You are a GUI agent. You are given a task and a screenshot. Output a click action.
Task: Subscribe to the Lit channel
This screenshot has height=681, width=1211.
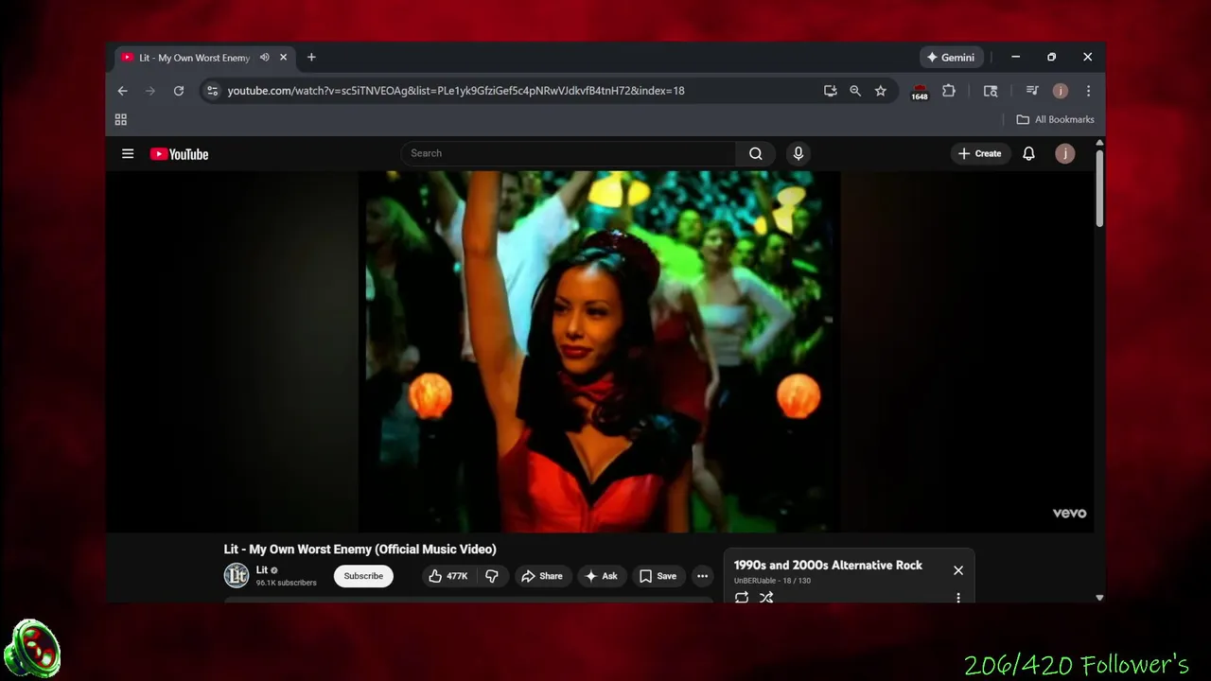363,576
